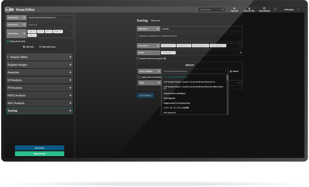Click help icon next to Assay Name
This screenshot has height=187, width=309.
point(24,18)
